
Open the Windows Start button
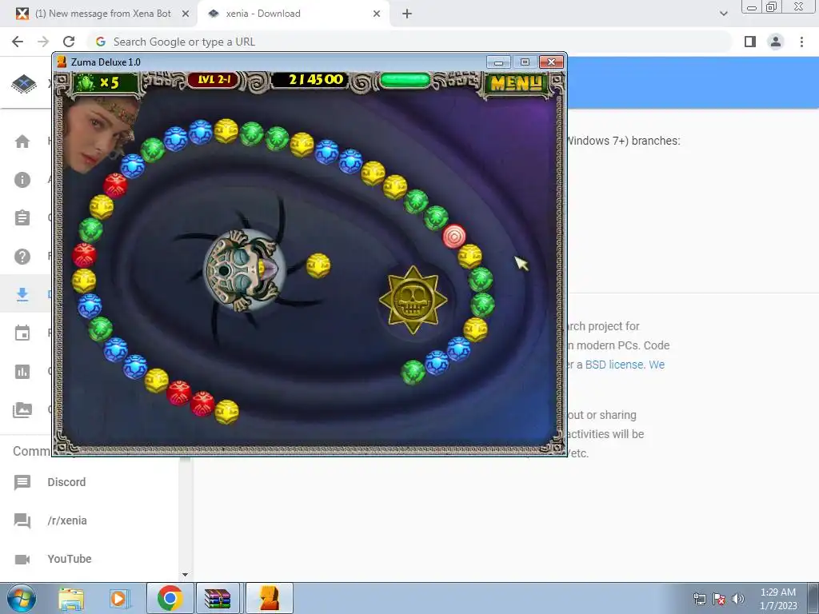22,598
